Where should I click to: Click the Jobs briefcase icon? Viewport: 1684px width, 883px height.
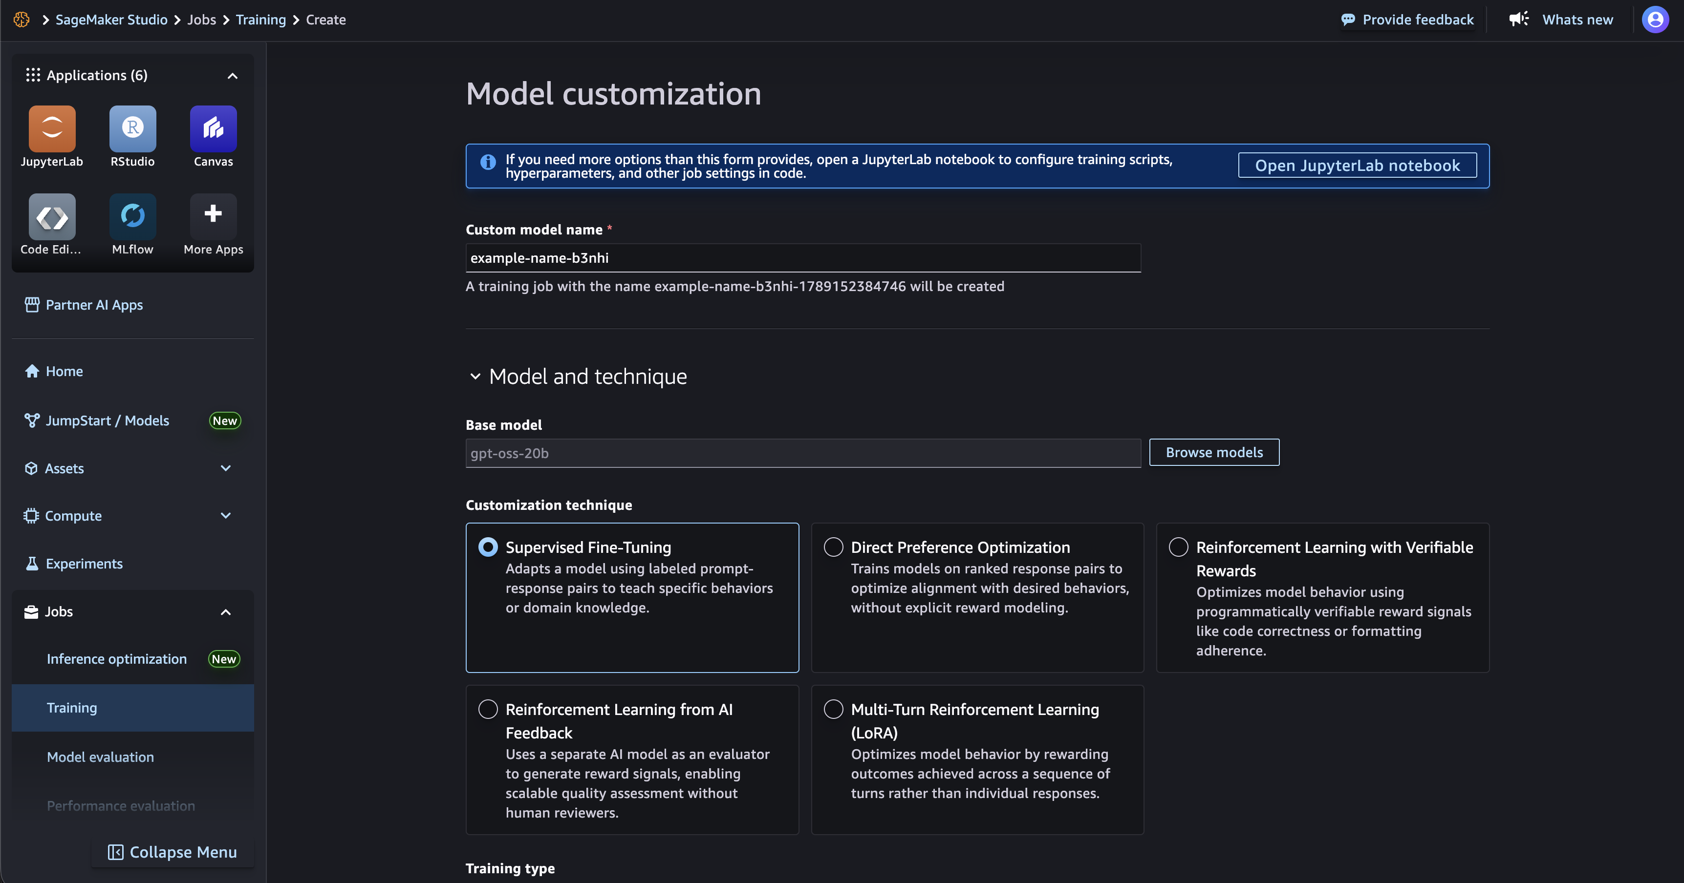(x=31, y=611)
